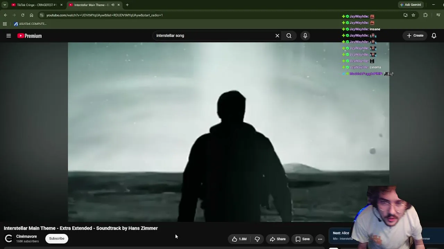Save video to a playlist
This screenshot has width=444, height=249.
pyautogui.click(x=302, y=239)
